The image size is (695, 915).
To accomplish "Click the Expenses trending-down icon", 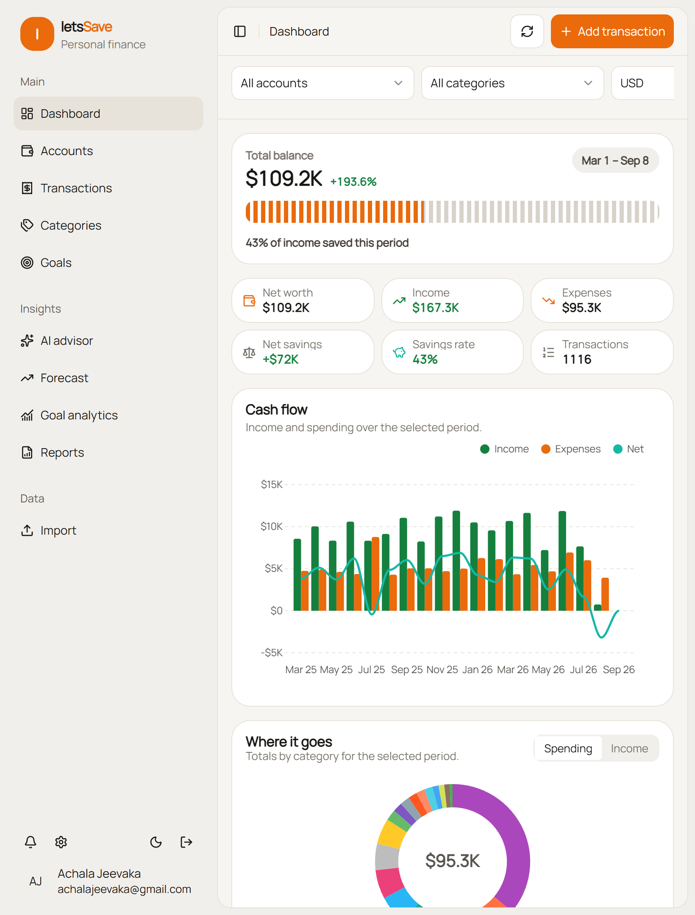I will click(x=548, y=301).
